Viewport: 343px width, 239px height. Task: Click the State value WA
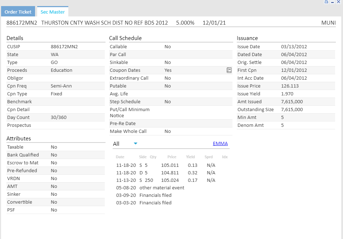coord(55,54)
